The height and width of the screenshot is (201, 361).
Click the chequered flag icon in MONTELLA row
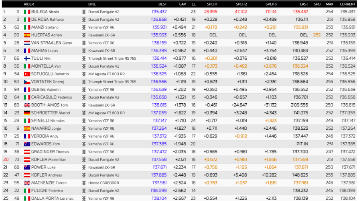84,66
